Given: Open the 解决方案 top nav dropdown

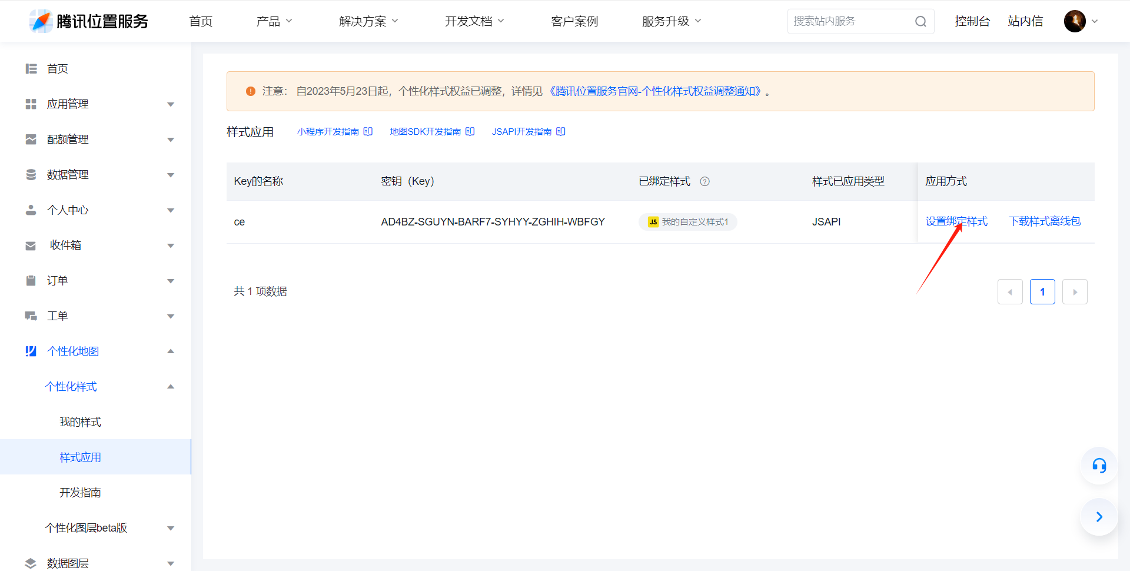Looking at the screenshot, I should [x=369, y=21].
